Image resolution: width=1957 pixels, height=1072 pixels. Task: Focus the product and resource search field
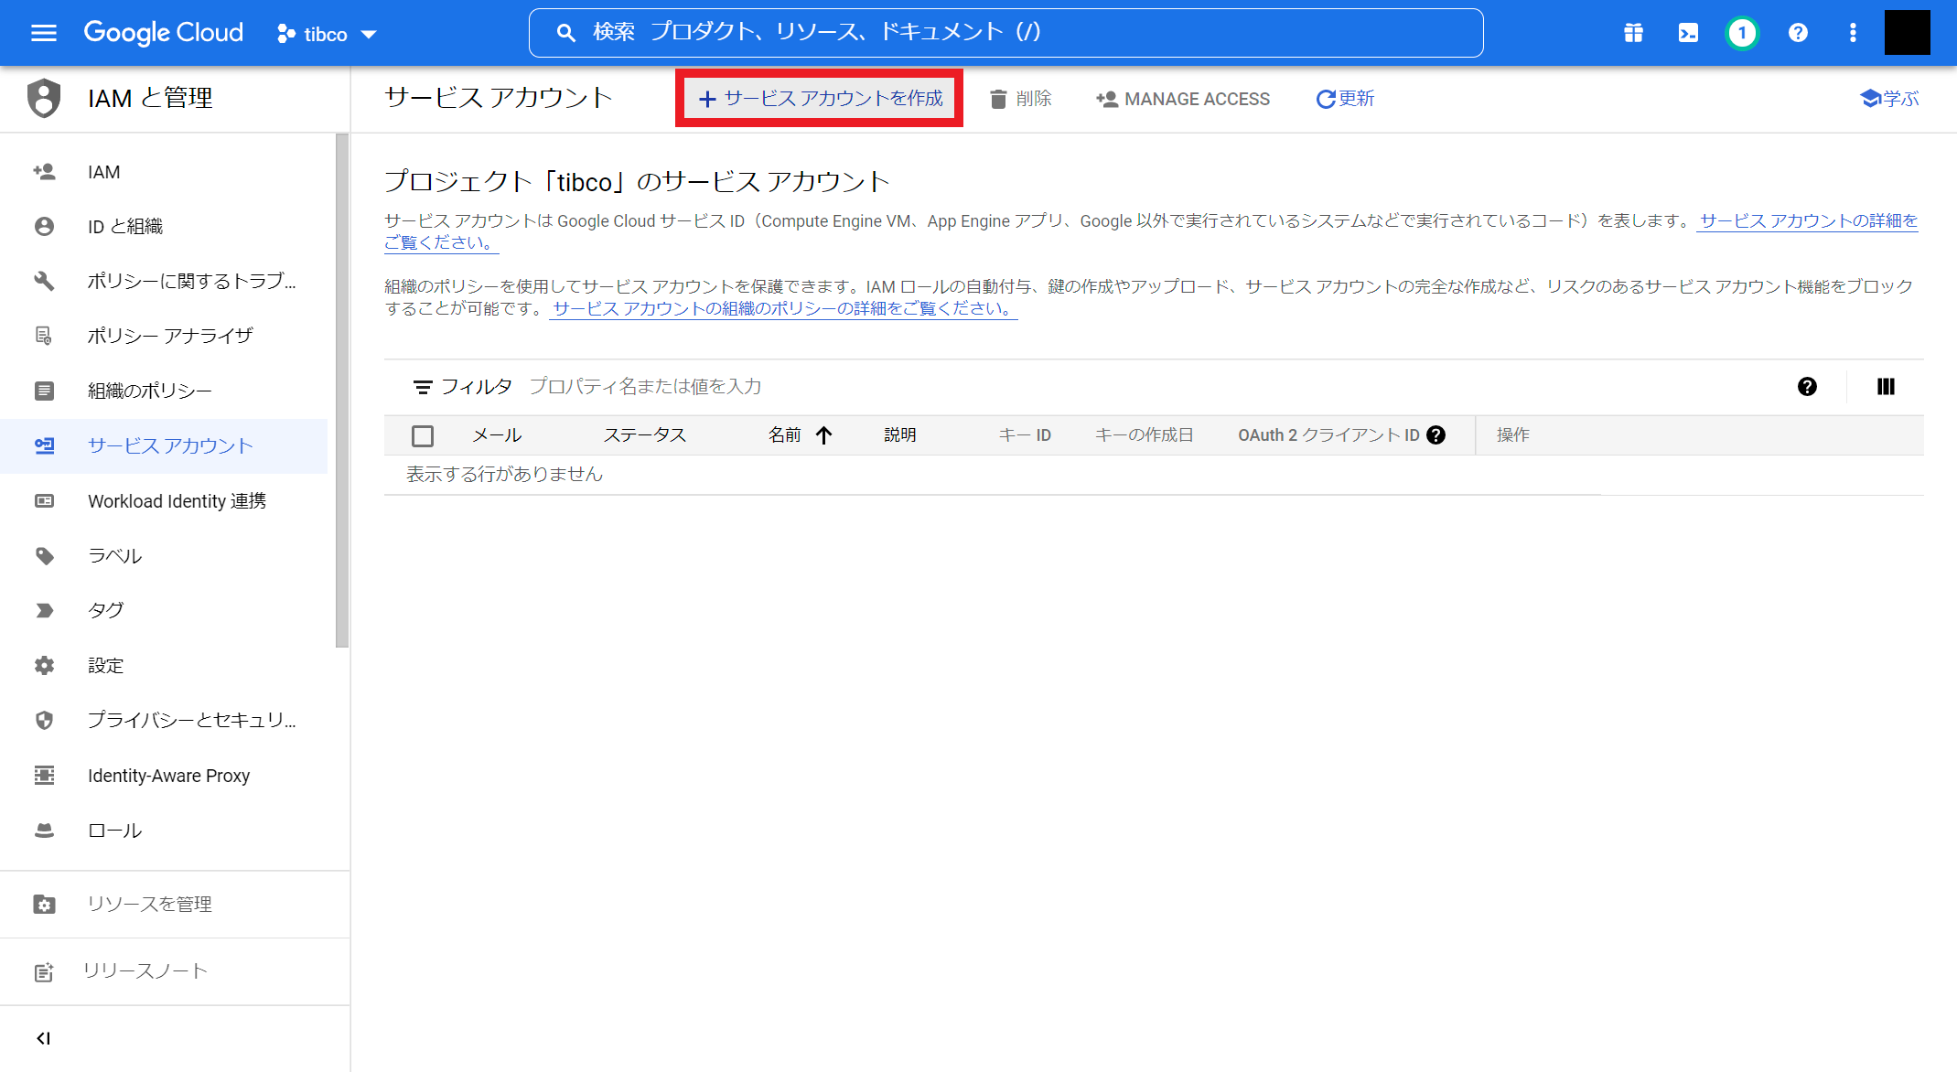[1005, 33]
